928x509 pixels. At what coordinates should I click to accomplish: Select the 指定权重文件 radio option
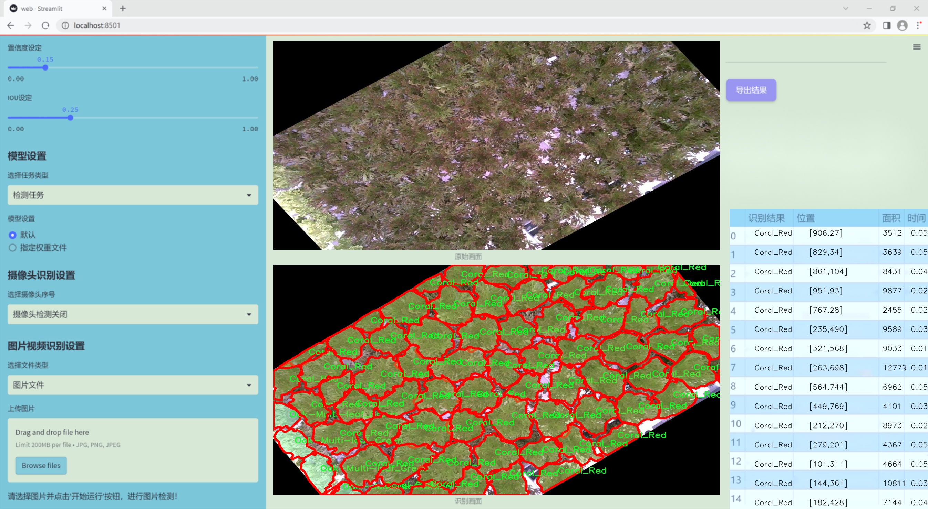[x=13, y=248]
